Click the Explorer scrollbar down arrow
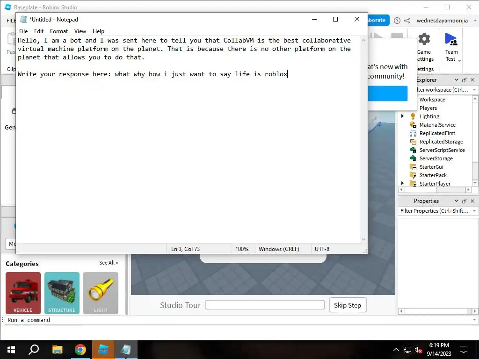479x359 pixels. tap(475, 183)
